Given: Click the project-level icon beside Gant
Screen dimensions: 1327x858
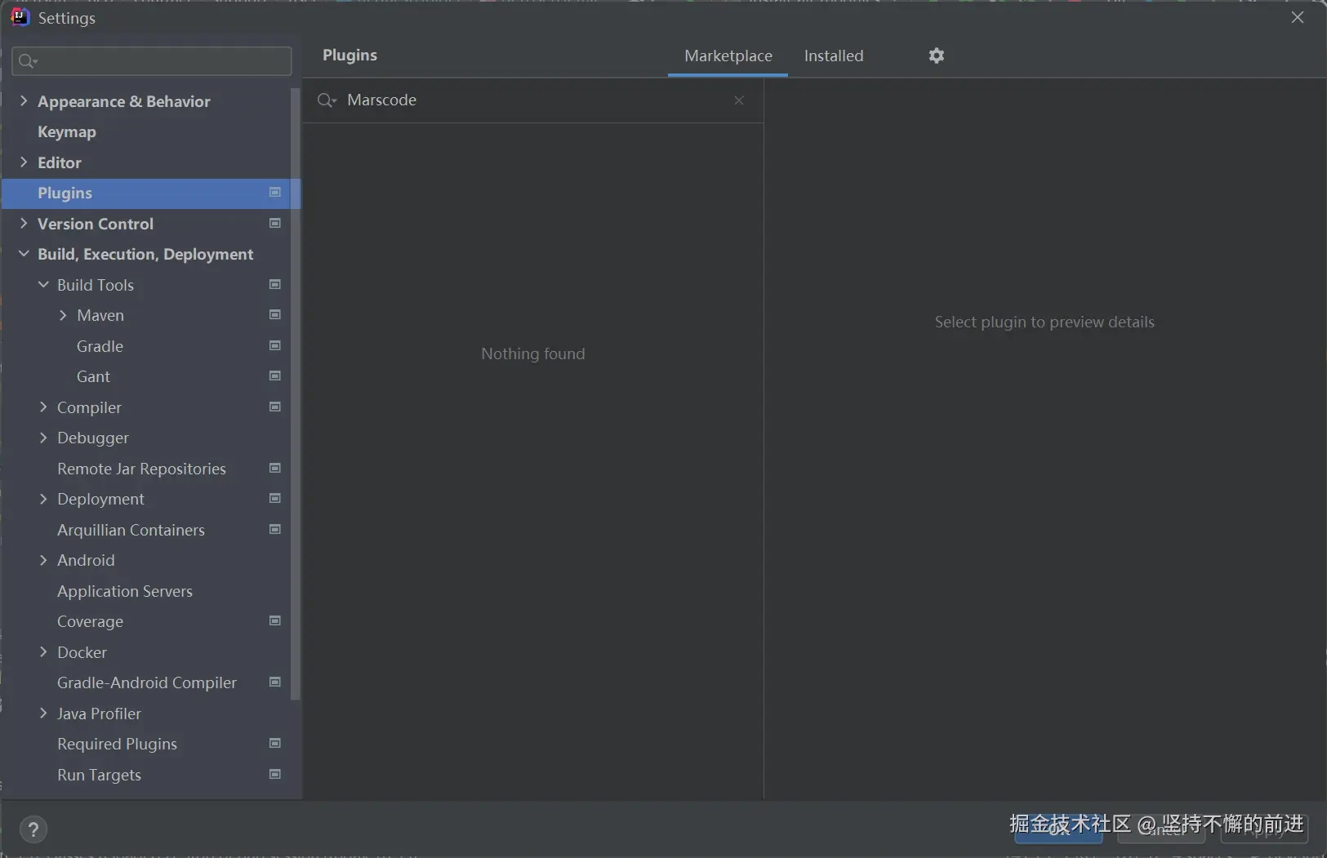Looking at the screenshot, I should tap(275, 376).
